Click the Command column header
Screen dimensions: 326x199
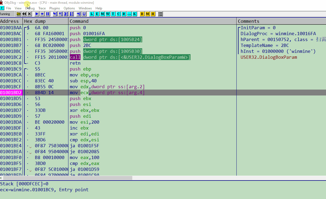point(153,21)
